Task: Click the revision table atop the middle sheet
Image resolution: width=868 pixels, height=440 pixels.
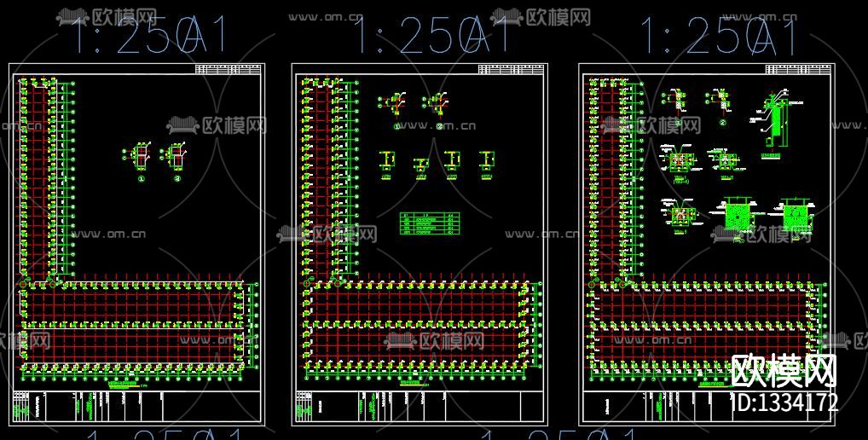Action: [x=511, y=70]
